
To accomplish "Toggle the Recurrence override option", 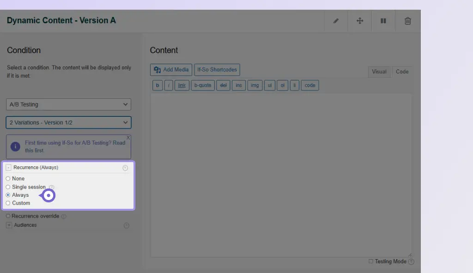I will 8,216.
